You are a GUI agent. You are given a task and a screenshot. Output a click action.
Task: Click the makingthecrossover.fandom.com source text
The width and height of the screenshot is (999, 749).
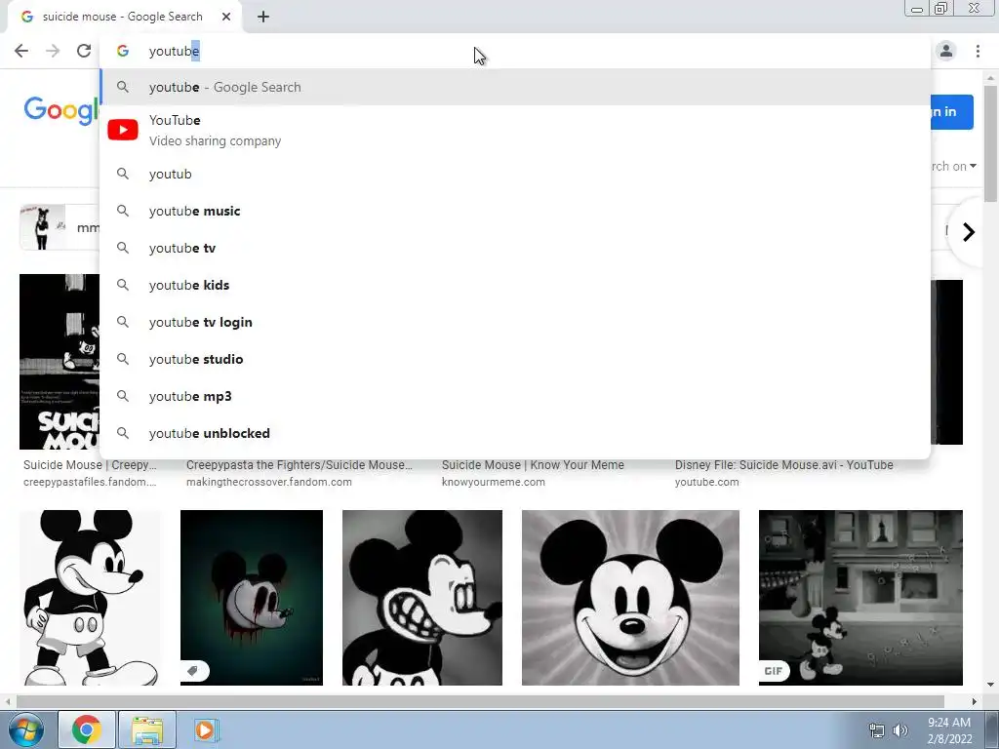coord(269,482)
